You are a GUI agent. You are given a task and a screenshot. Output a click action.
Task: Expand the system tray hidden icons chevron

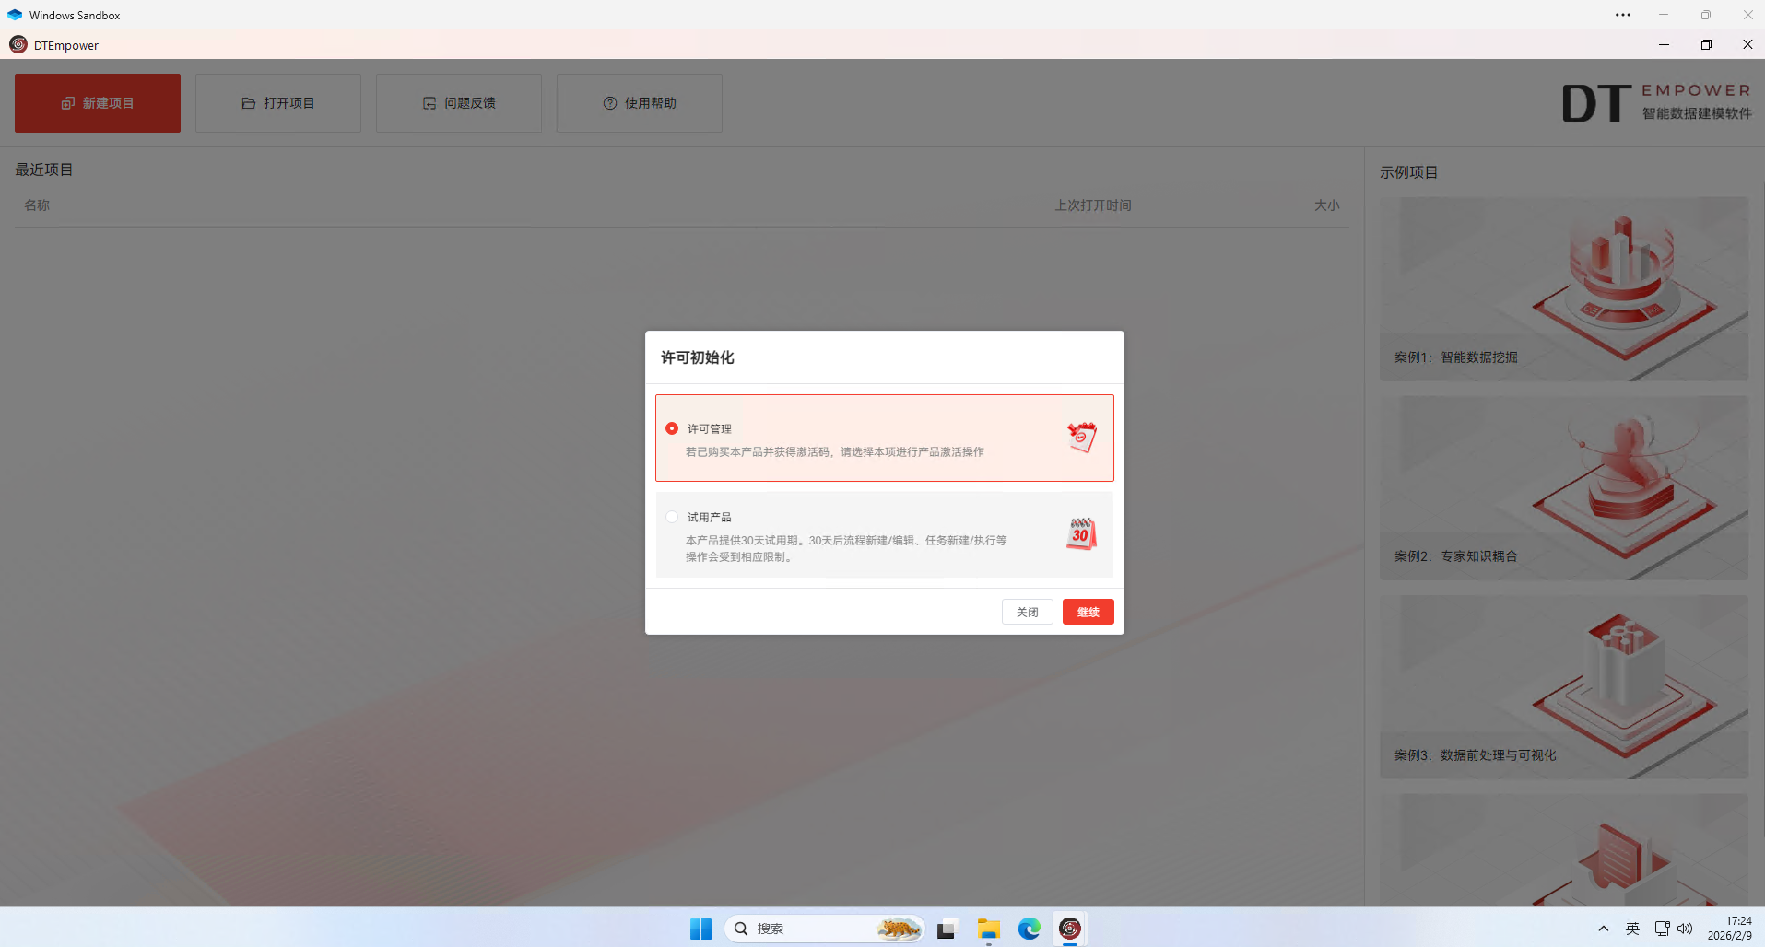(1604, 929)
